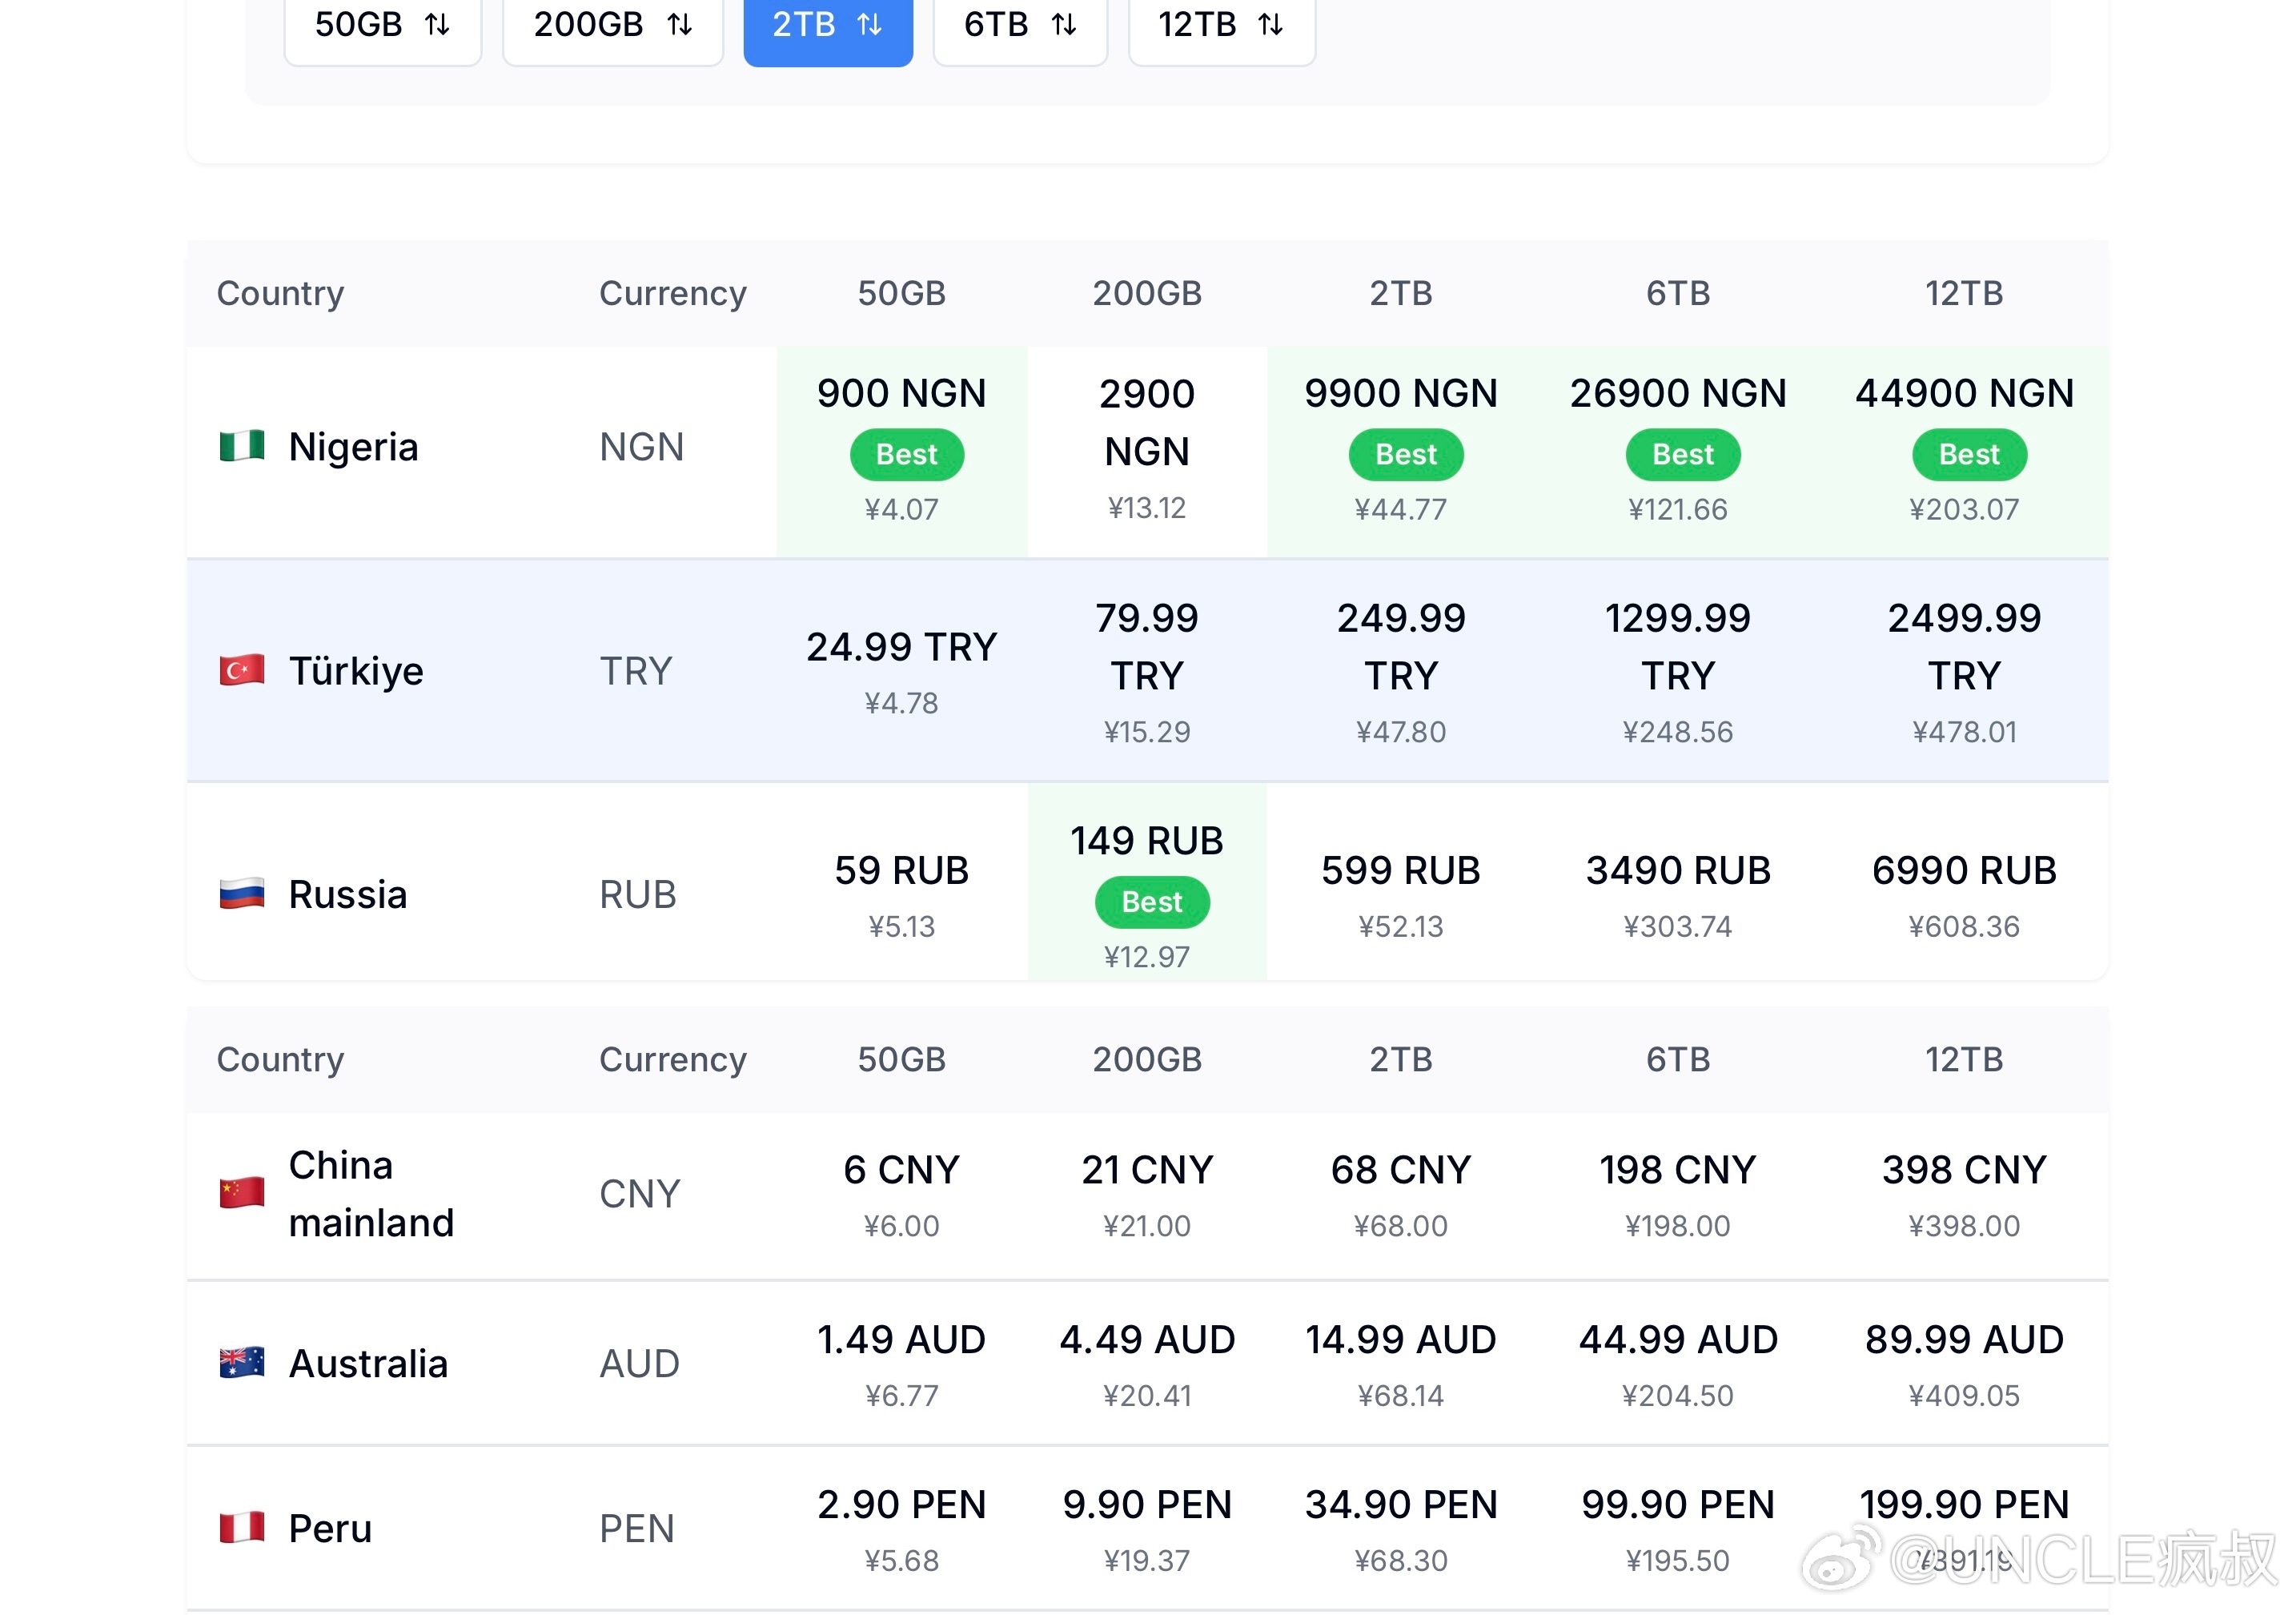Click the sort arrows on the 50GB button
The width and height of the screenshot is (2296, 1615).
pos(437,24)
